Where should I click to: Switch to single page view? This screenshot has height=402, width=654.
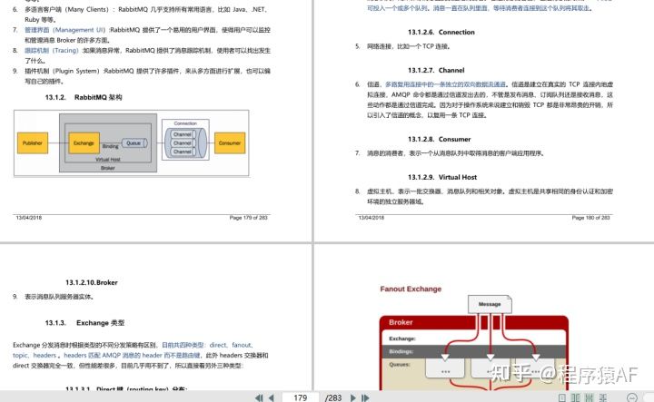coord(562,397)
